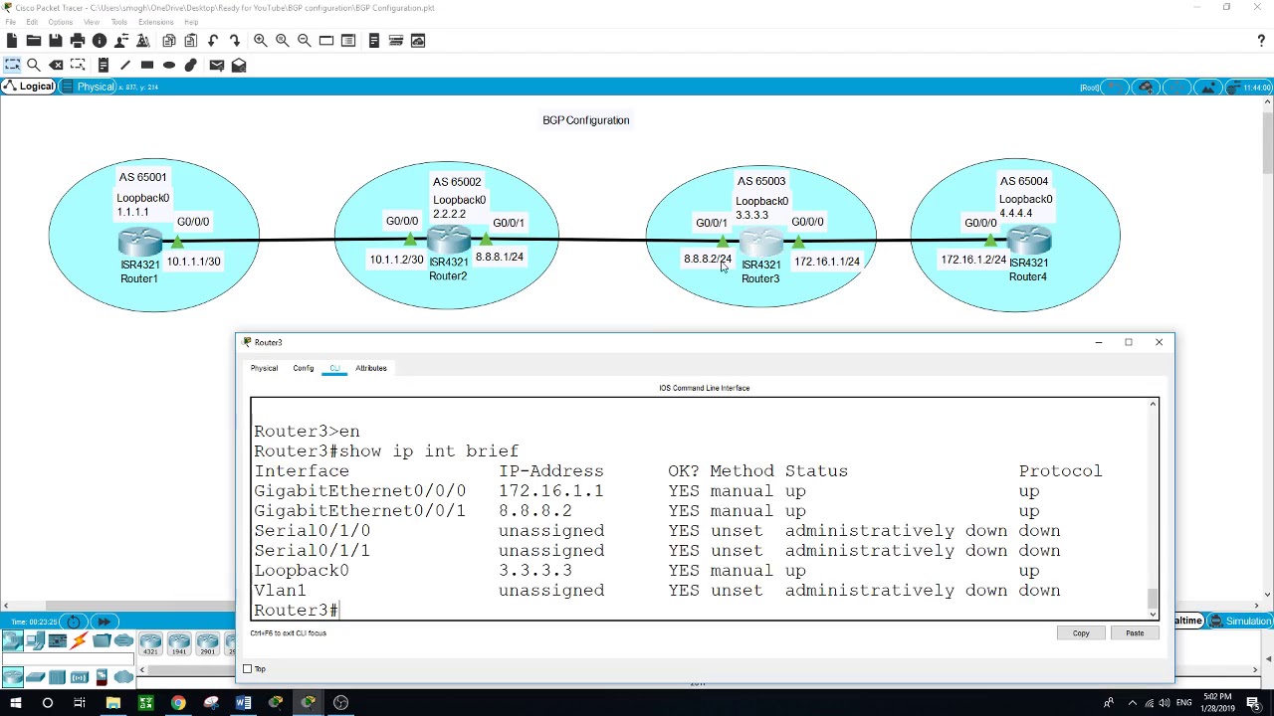Open the File menu
This screenshot has width=1274, height=716.
click(x=10, y=22)
